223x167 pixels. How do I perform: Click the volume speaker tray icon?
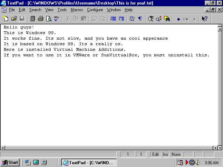[x=198, y=162]
